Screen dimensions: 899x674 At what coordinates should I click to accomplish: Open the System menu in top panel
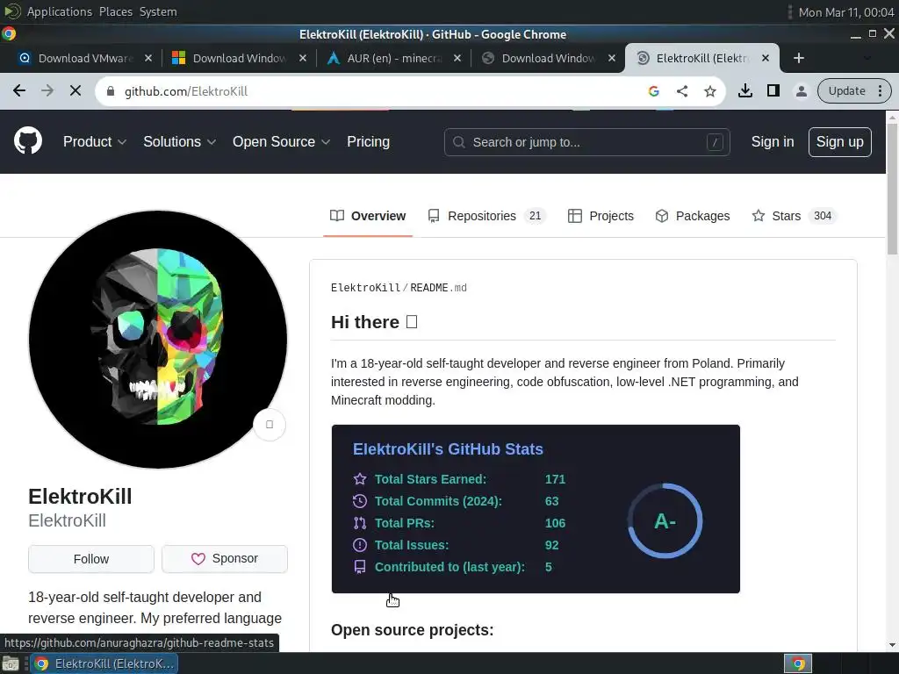[x=158, y=11]
